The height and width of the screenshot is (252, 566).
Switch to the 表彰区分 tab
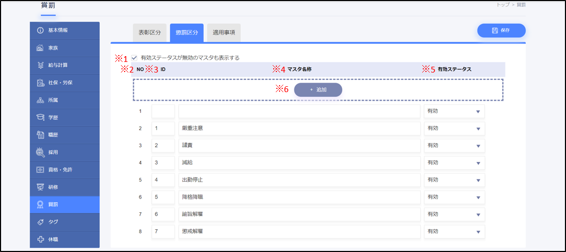150,33
